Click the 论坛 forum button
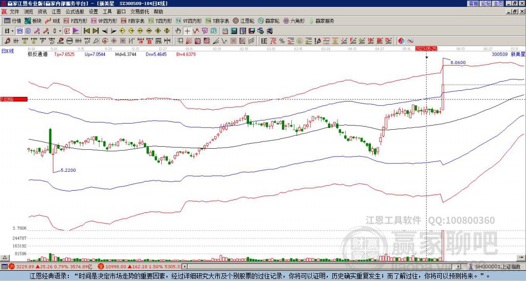The image size is (526, 281). point(486,4)
